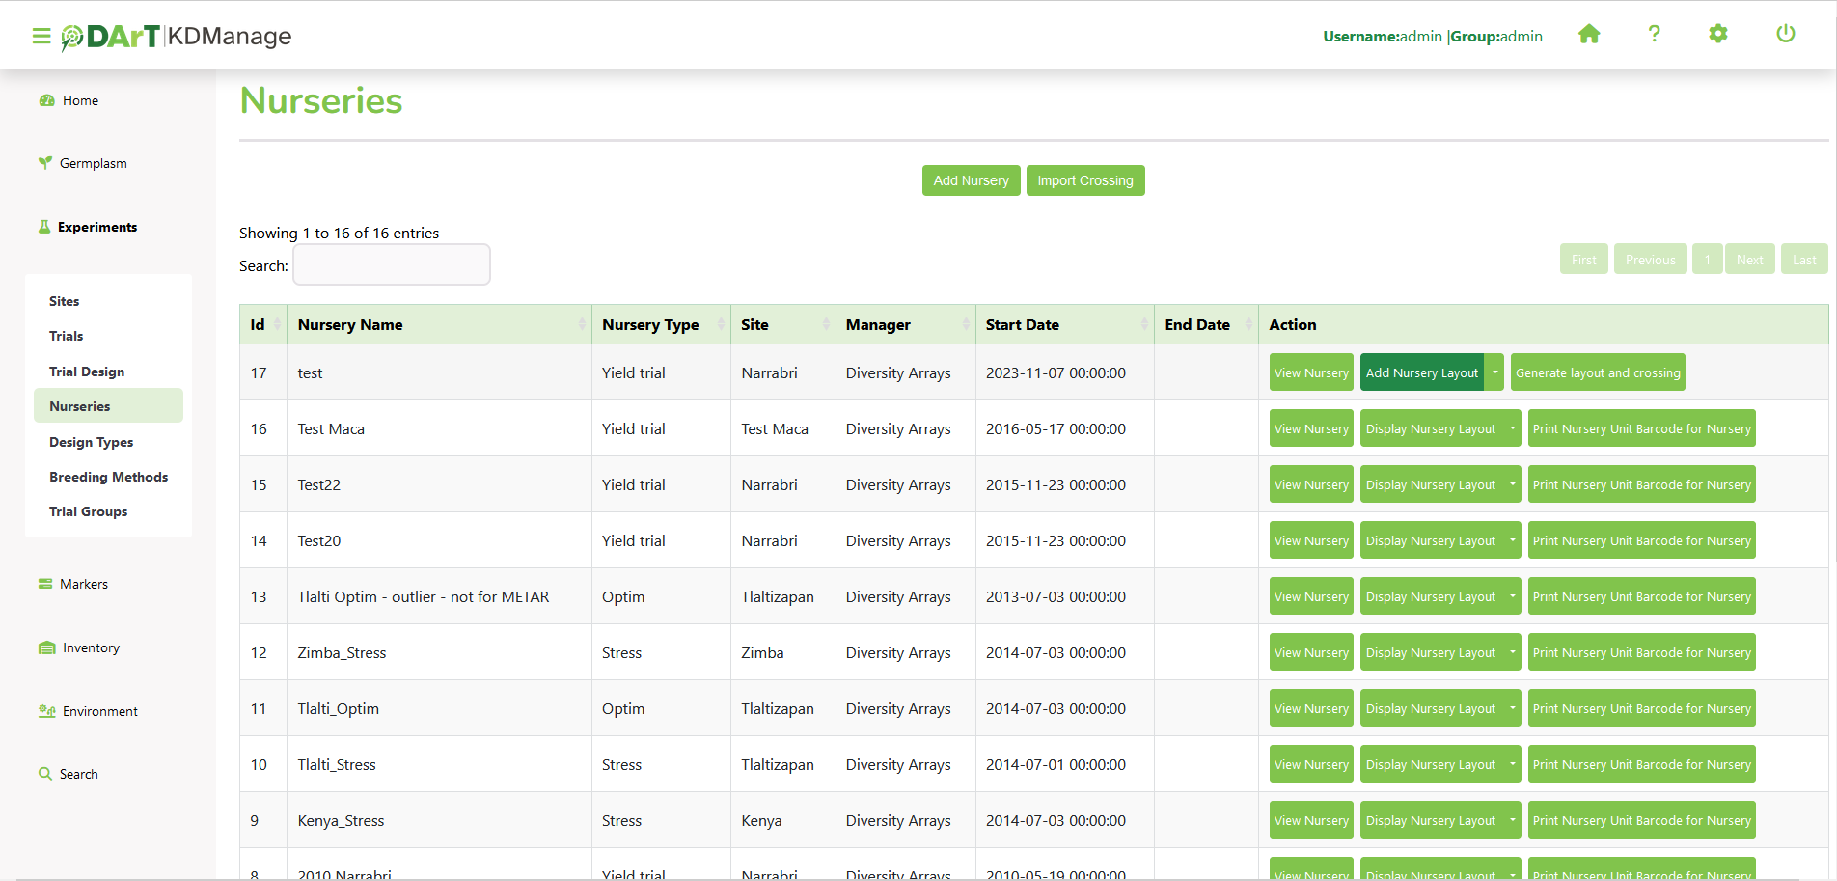The width and height of the screenshot is (1837, 881).
Task: Focus the Search input field
Action: click(392, 265)
